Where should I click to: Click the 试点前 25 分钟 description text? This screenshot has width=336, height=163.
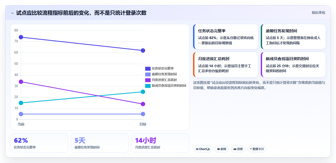(x=292, y=68)
